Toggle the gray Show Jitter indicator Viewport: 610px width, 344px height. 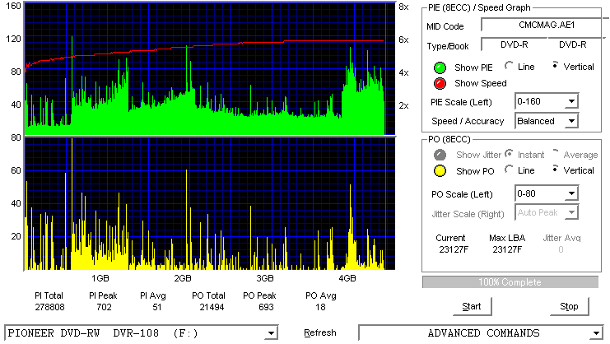pos(440,155)
